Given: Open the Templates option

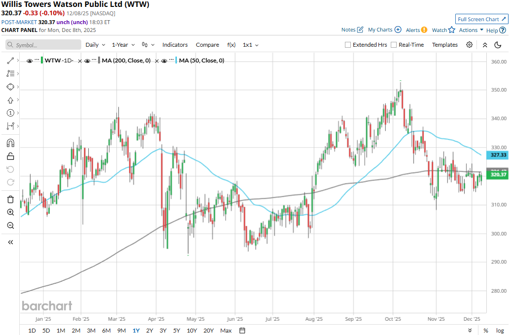Looking at the screenshot, I should click(x=445, y=45).
